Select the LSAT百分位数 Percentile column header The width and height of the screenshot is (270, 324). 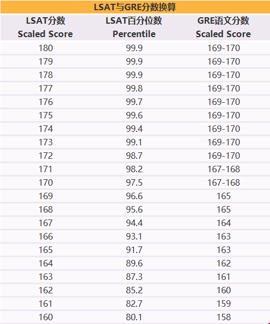pyautogui.click(x=134, y=27)
